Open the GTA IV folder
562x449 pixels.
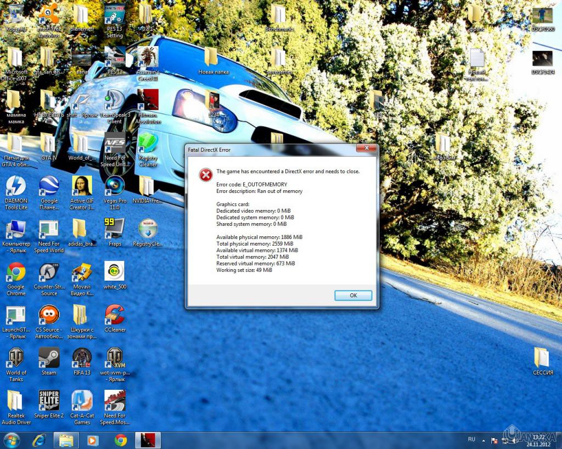coord(49,147)
